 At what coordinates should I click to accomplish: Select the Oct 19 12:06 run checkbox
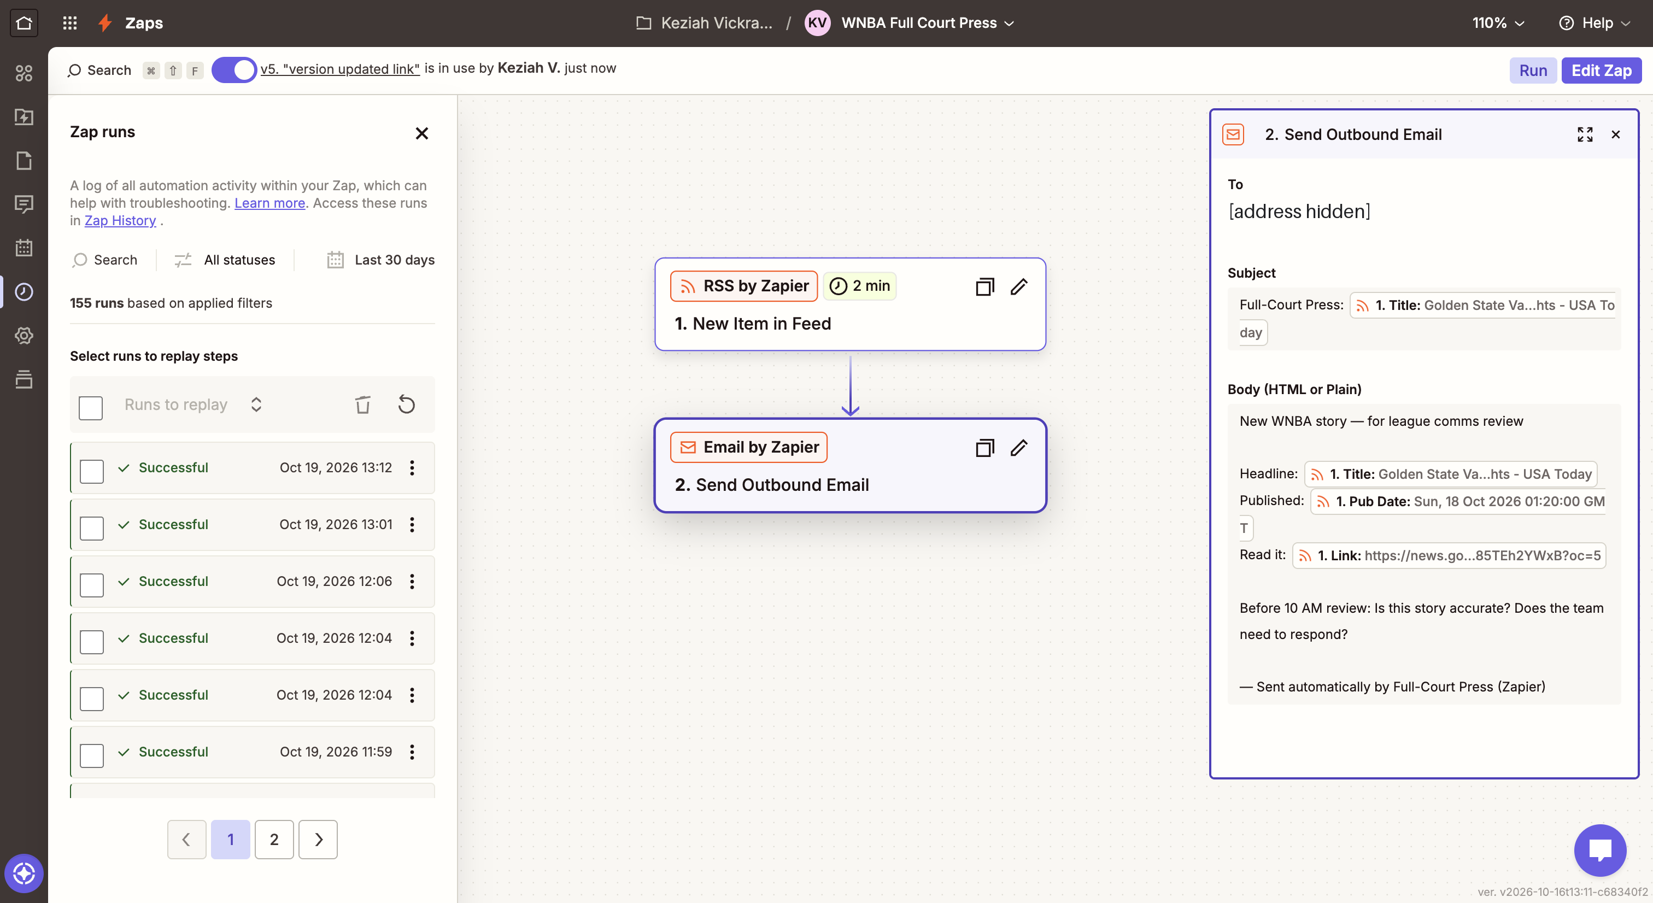pyautogui.click(x=92, y=585)
